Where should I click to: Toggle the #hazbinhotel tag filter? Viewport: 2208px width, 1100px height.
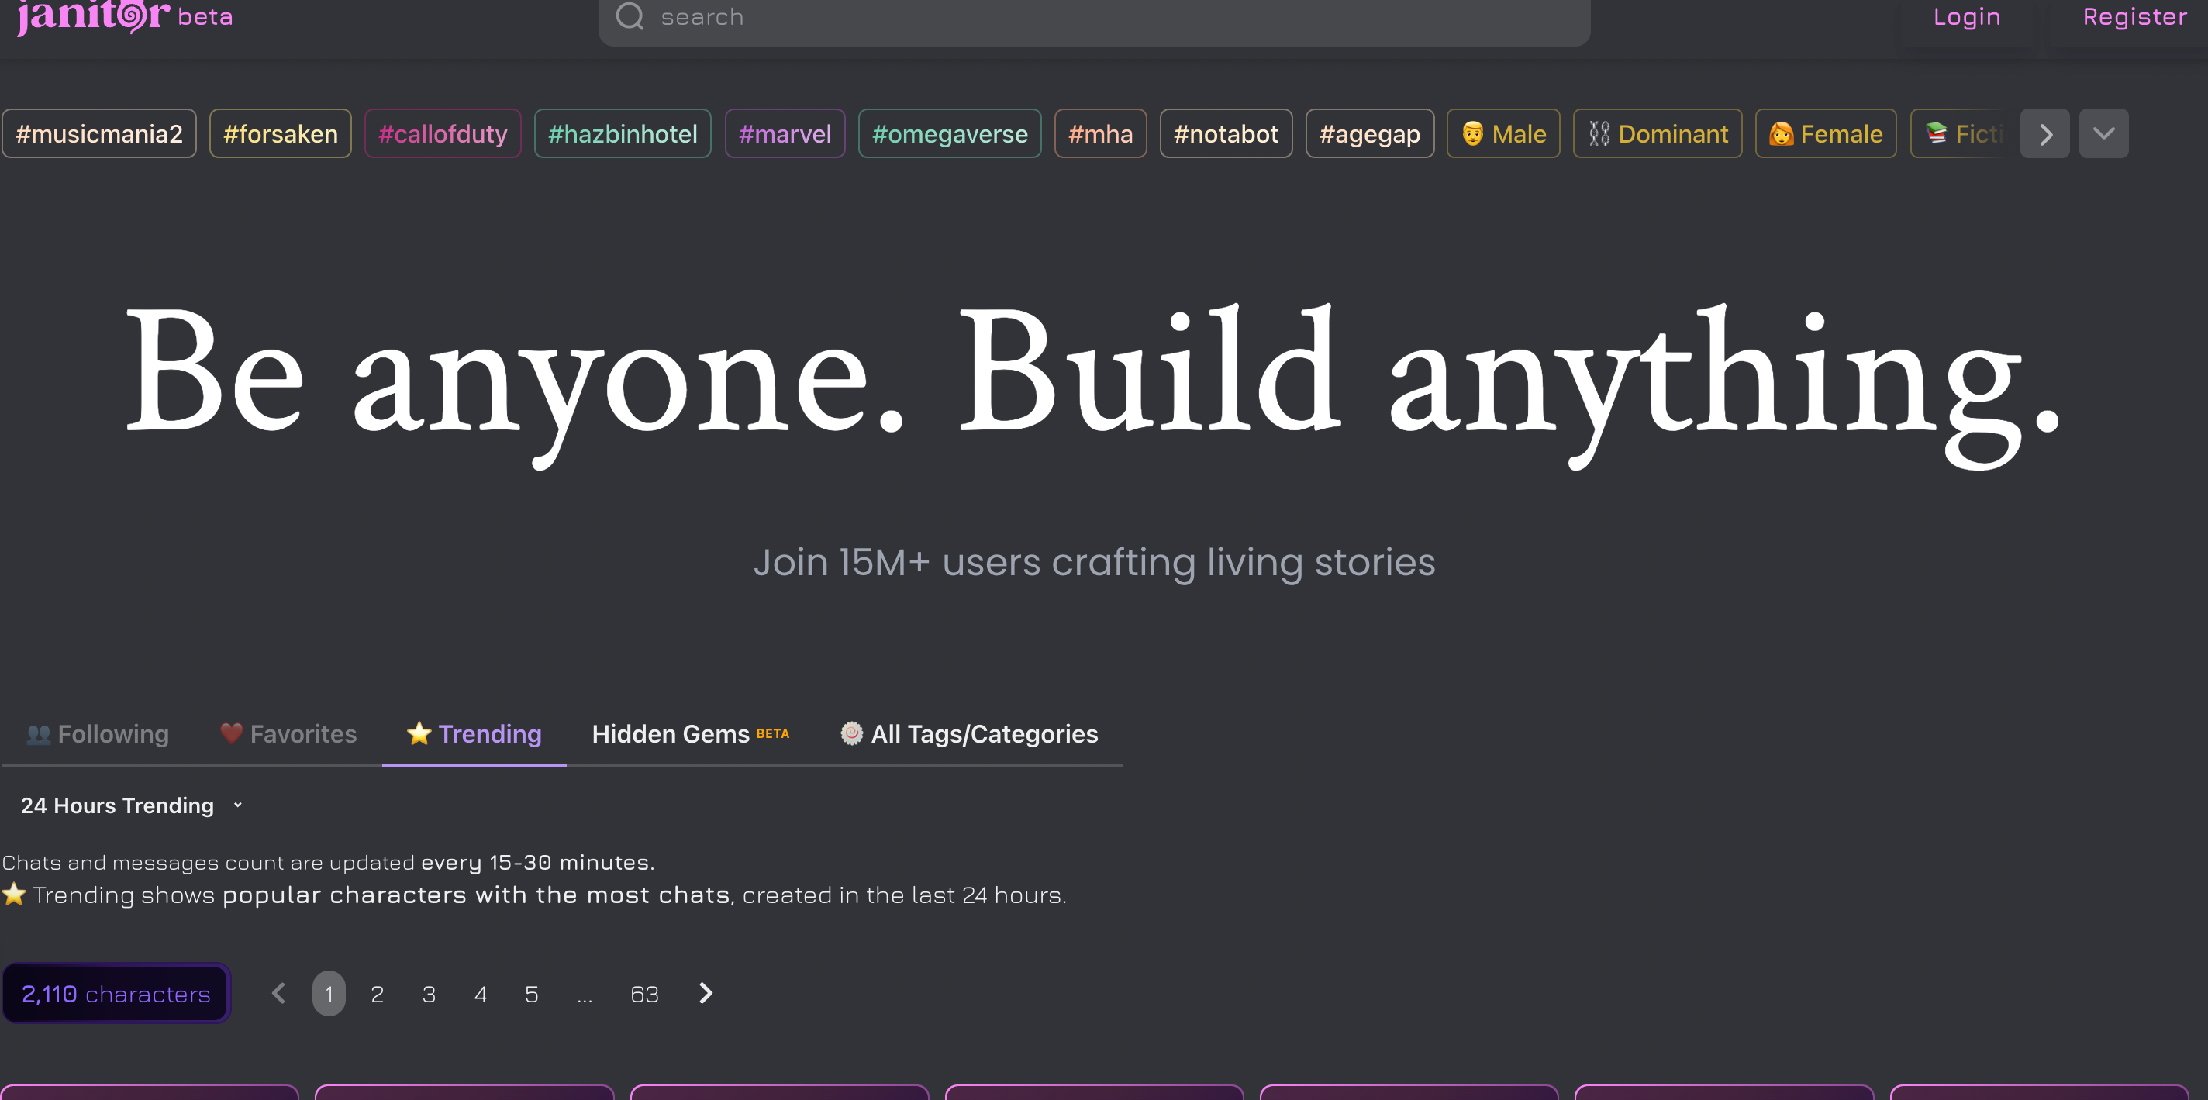click(623, 134)
